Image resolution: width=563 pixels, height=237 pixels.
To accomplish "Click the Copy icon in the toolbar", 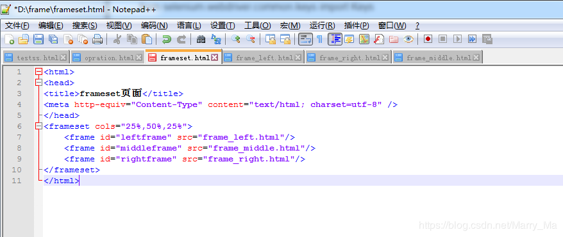I will tap(132, 39).
